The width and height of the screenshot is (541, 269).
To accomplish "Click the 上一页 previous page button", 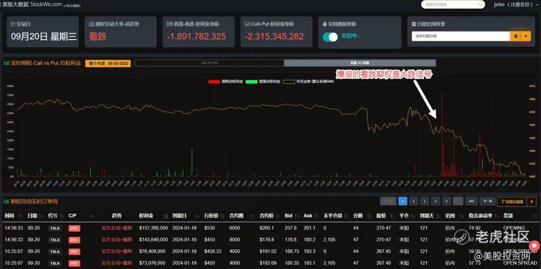I will coord(388,201).
